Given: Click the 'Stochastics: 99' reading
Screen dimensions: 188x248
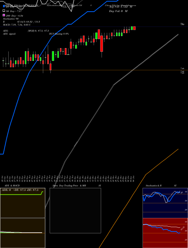Looking at the screenshot, I should pyautogui.click(x=11, y=19).
